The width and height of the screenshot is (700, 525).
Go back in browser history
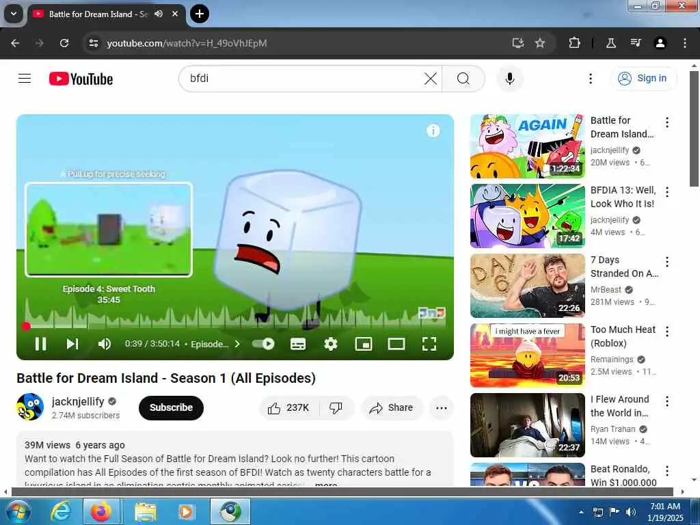(x=15, y=43)
